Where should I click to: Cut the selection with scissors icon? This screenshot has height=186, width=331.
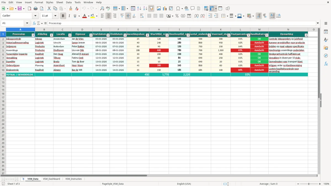(49, 9)
